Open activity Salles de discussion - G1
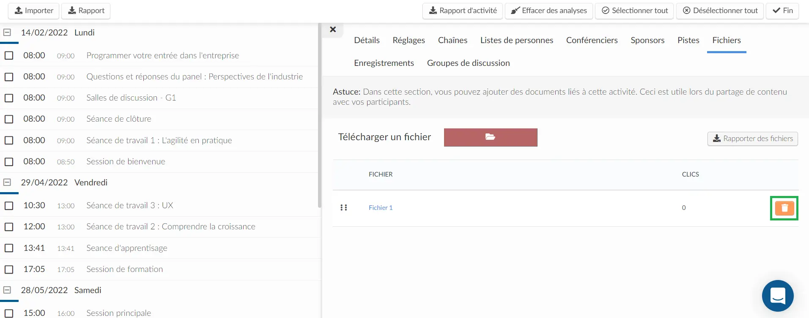Image resolution: width=809 pixels, height=318 pixels. (x=131, y=98)
